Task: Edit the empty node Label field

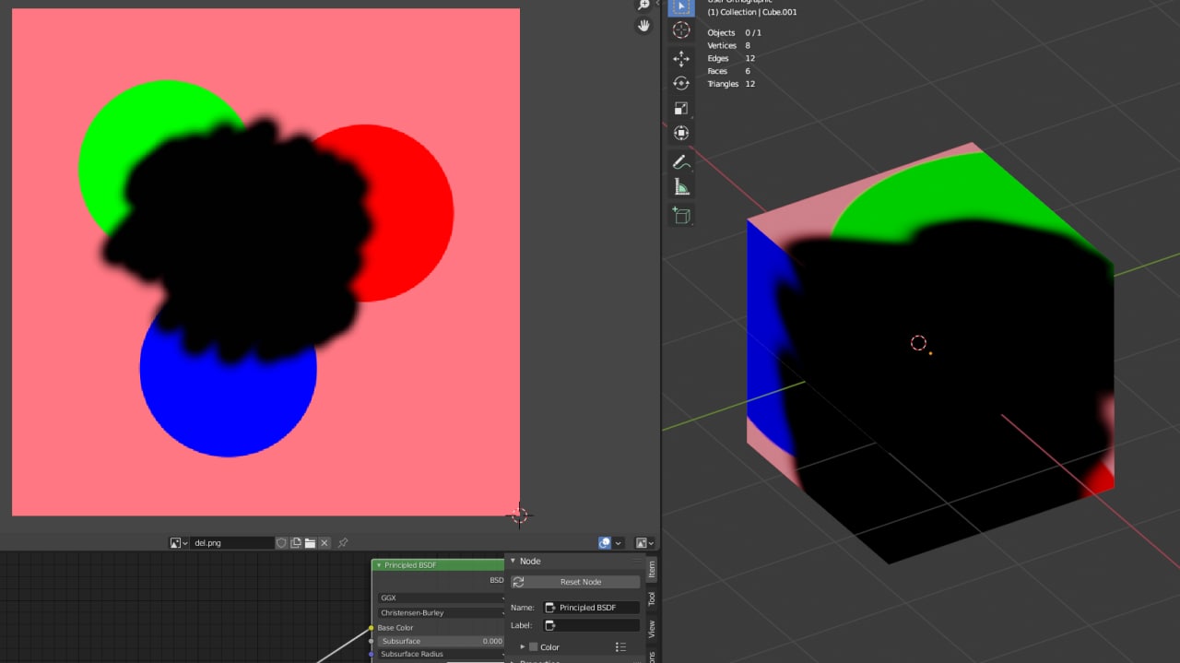Action: click(591, 625)
